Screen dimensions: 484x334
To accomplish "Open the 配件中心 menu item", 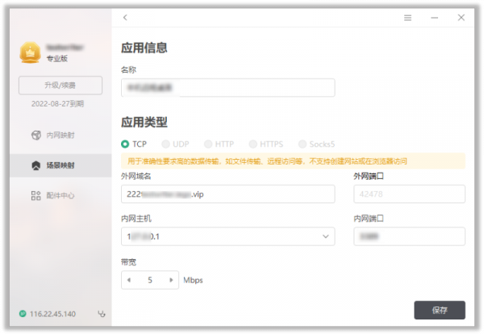I will tap(65, 195).
